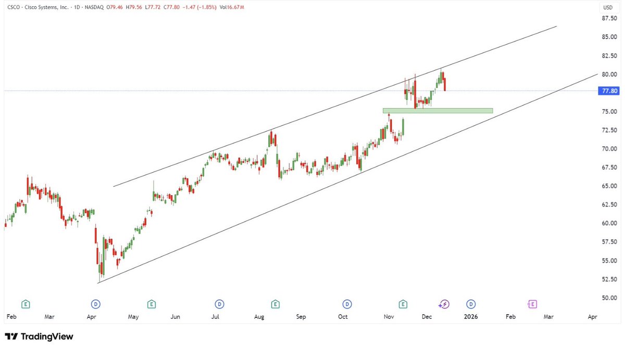625x349 pixels.
Task: Click the 57.50 price axis label
Action: (609, 242)
